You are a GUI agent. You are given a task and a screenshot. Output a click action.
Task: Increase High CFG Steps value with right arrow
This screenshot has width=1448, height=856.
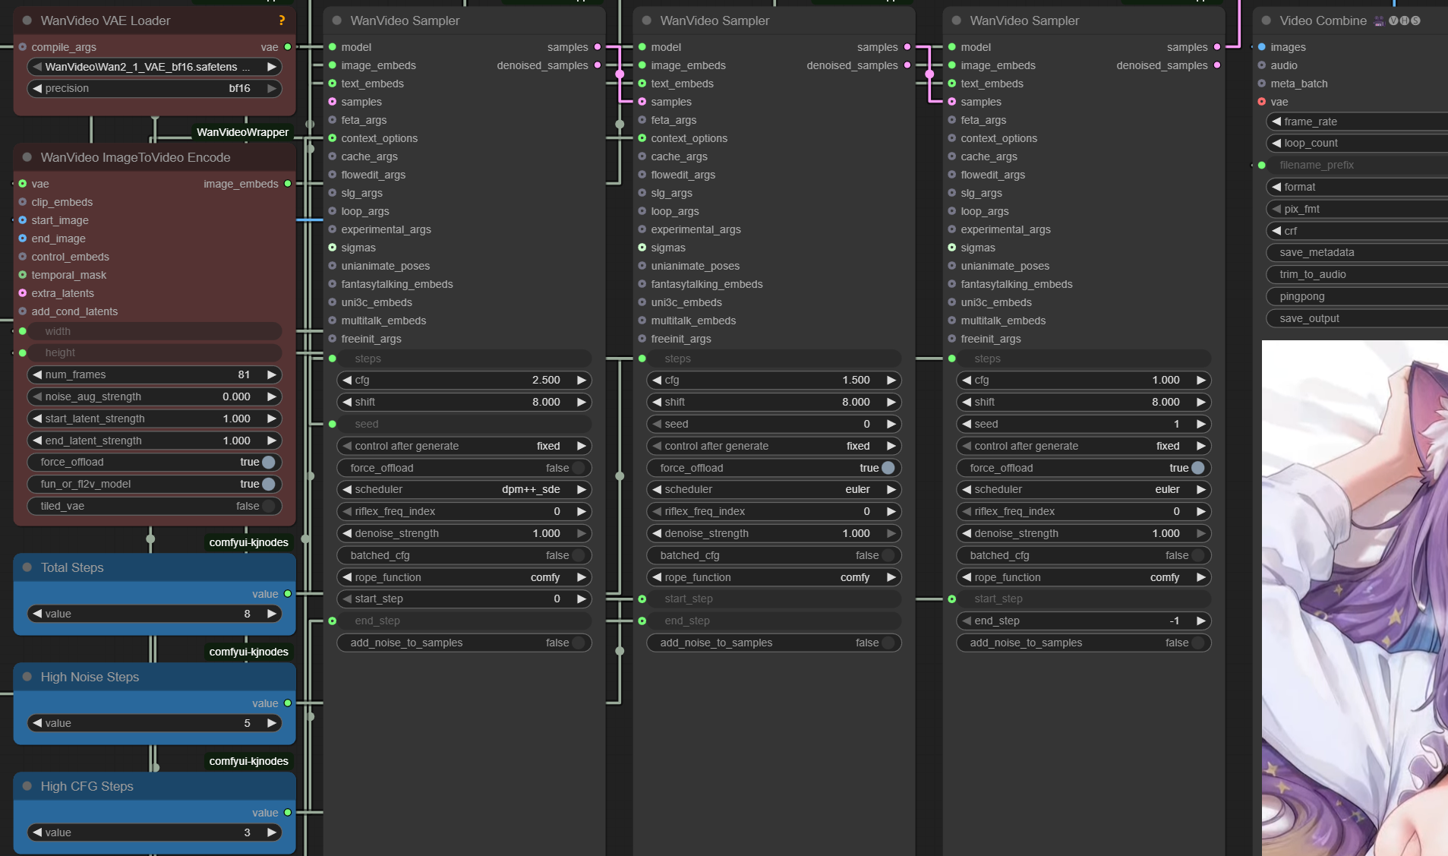pyautogui.click(x=271, y=832)
